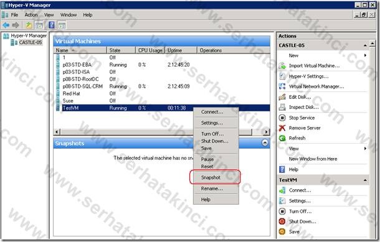Image resolution: width=380 pixels, height=242 pixels.
Task: Click the VM icon beside Red Hat
Action: tap(58, 94)
